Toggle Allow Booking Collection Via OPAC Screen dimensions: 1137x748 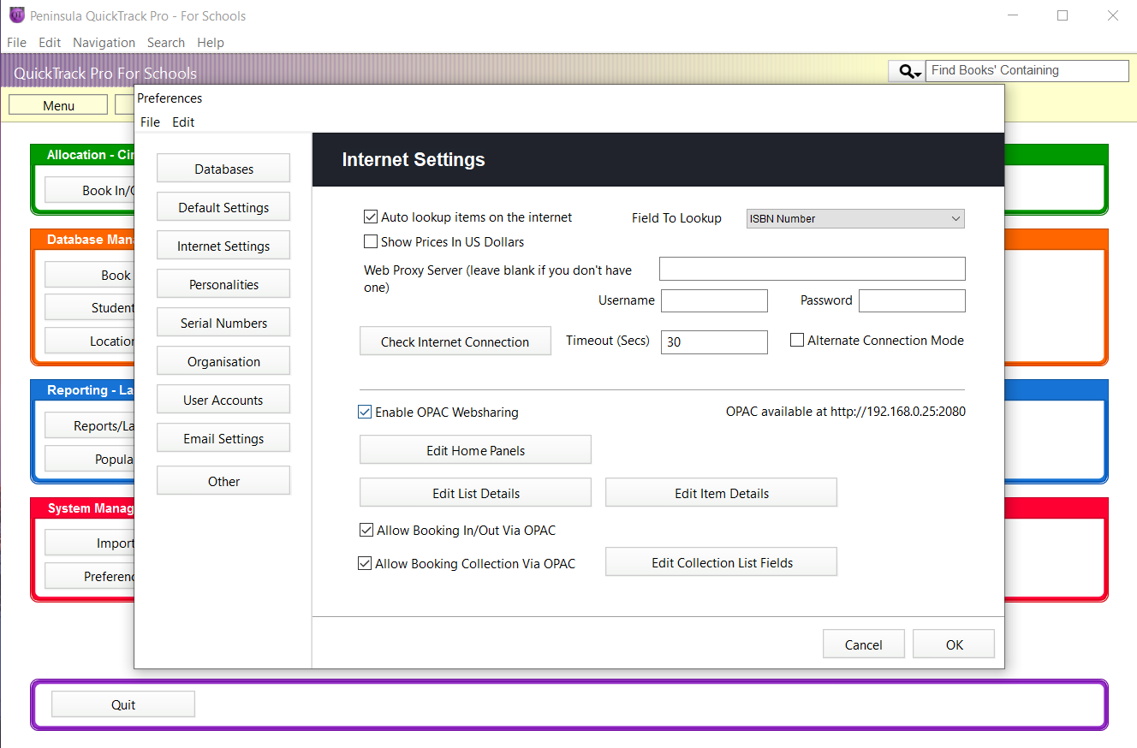tap(365, 564)
